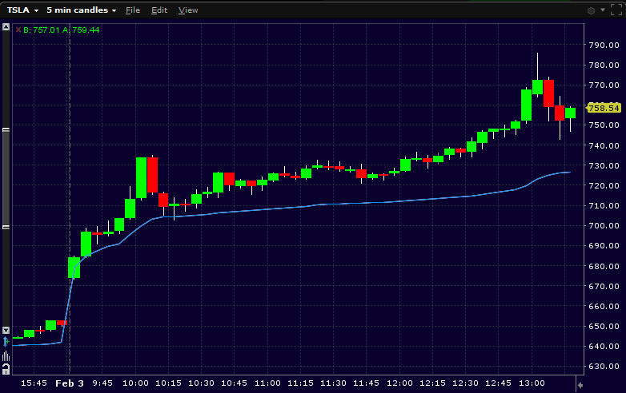The image size is (626, 393).
Task: Click the arrow icon right of the time axis
Action: coord(580,385)
